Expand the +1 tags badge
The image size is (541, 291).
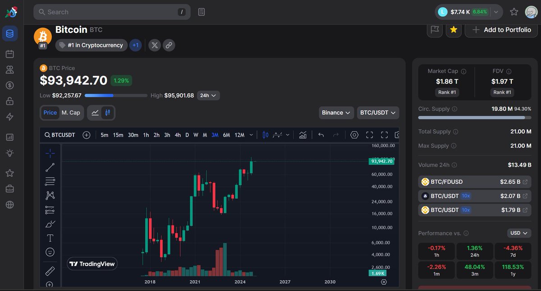(x=136, y=45)
